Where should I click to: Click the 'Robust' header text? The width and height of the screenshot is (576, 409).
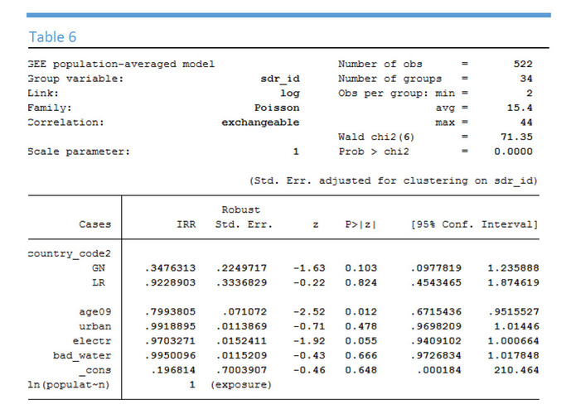pyautogui.click(x=240, y=209)
